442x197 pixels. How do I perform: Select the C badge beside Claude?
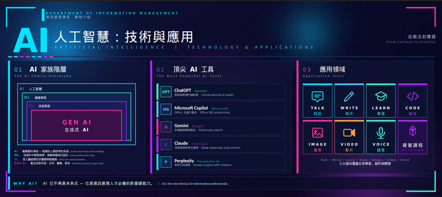click(166, 144)
